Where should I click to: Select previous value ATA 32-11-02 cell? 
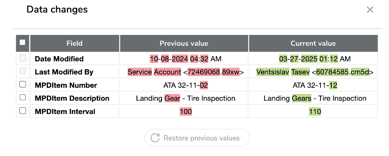[x=184, y=85]
